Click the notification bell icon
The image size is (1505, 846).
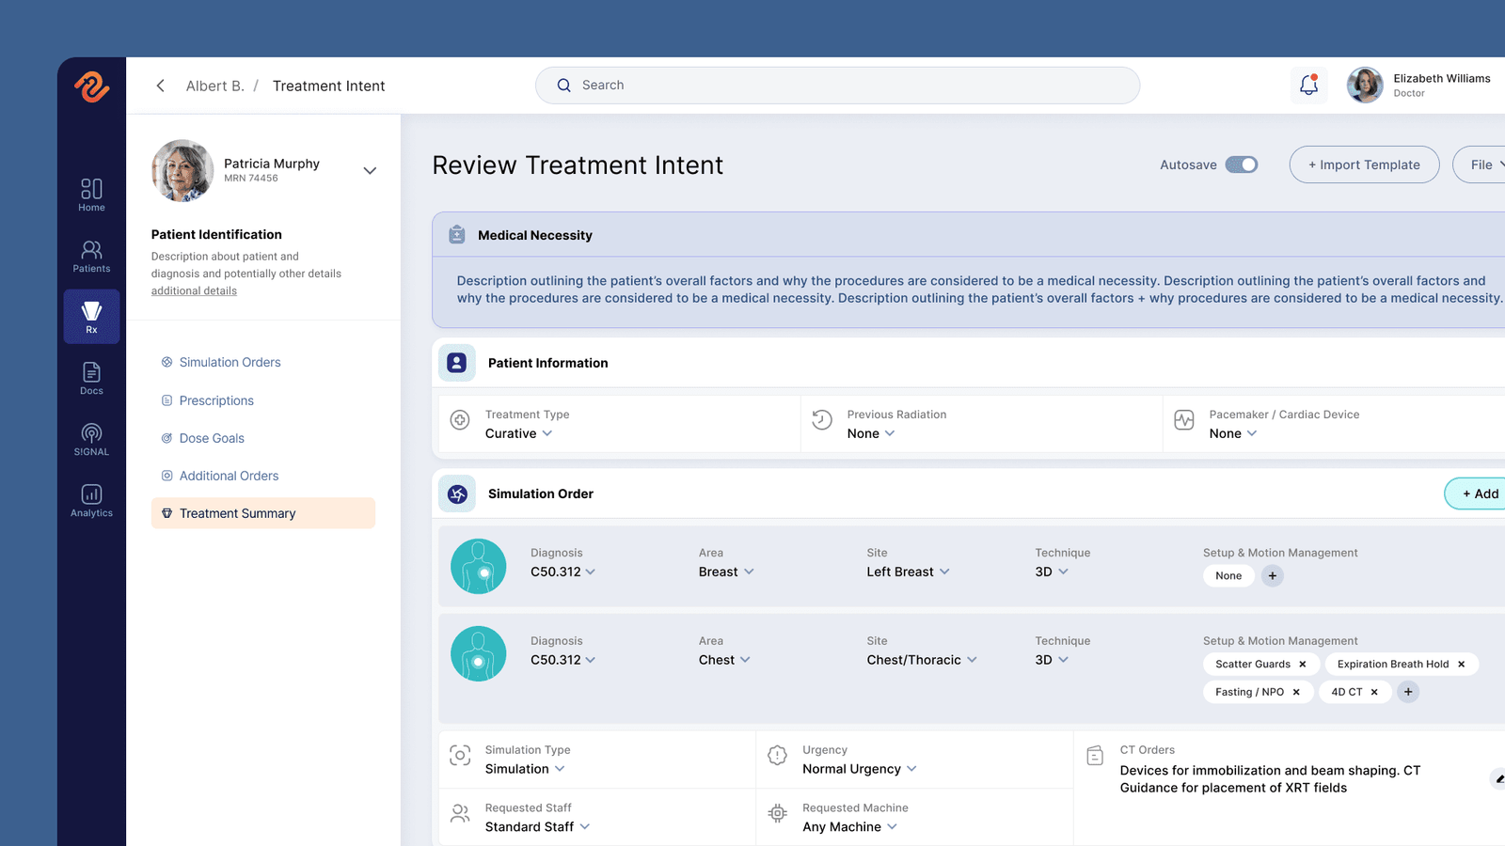(x=1308, y=86)
